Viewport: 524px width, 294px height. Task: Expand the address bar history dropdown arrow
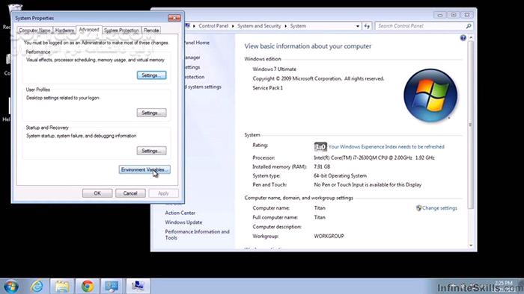(358, 26)
